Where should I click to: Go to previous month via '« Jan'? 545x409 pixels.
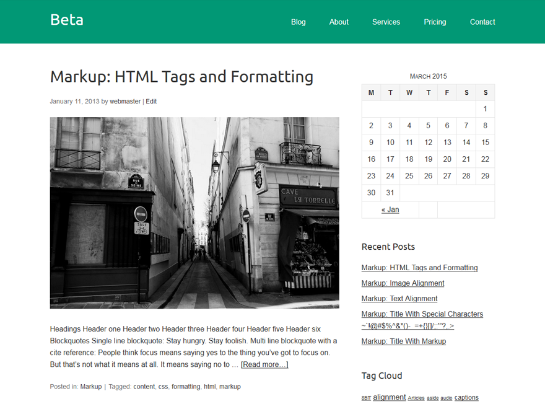coord(390,209)
